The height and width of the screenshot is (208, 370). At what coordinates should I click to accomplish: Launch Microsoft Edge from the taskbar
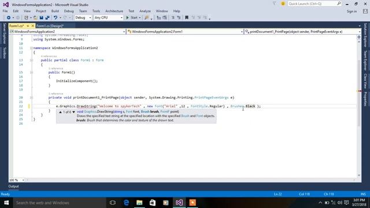tap(126, 203)
